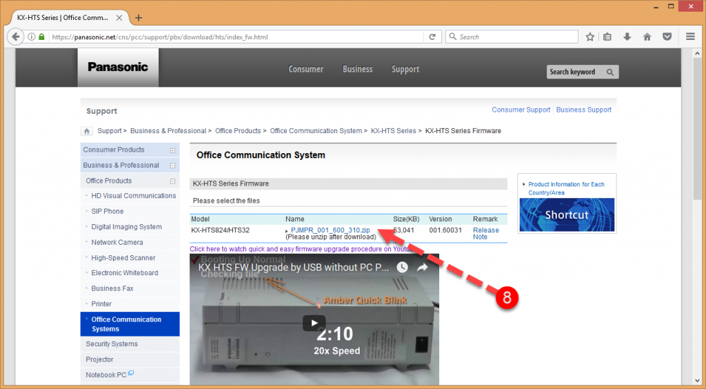Open the hamburger menu icon
Viewport: 706px width, 389px height.
[x=690, y=37]
